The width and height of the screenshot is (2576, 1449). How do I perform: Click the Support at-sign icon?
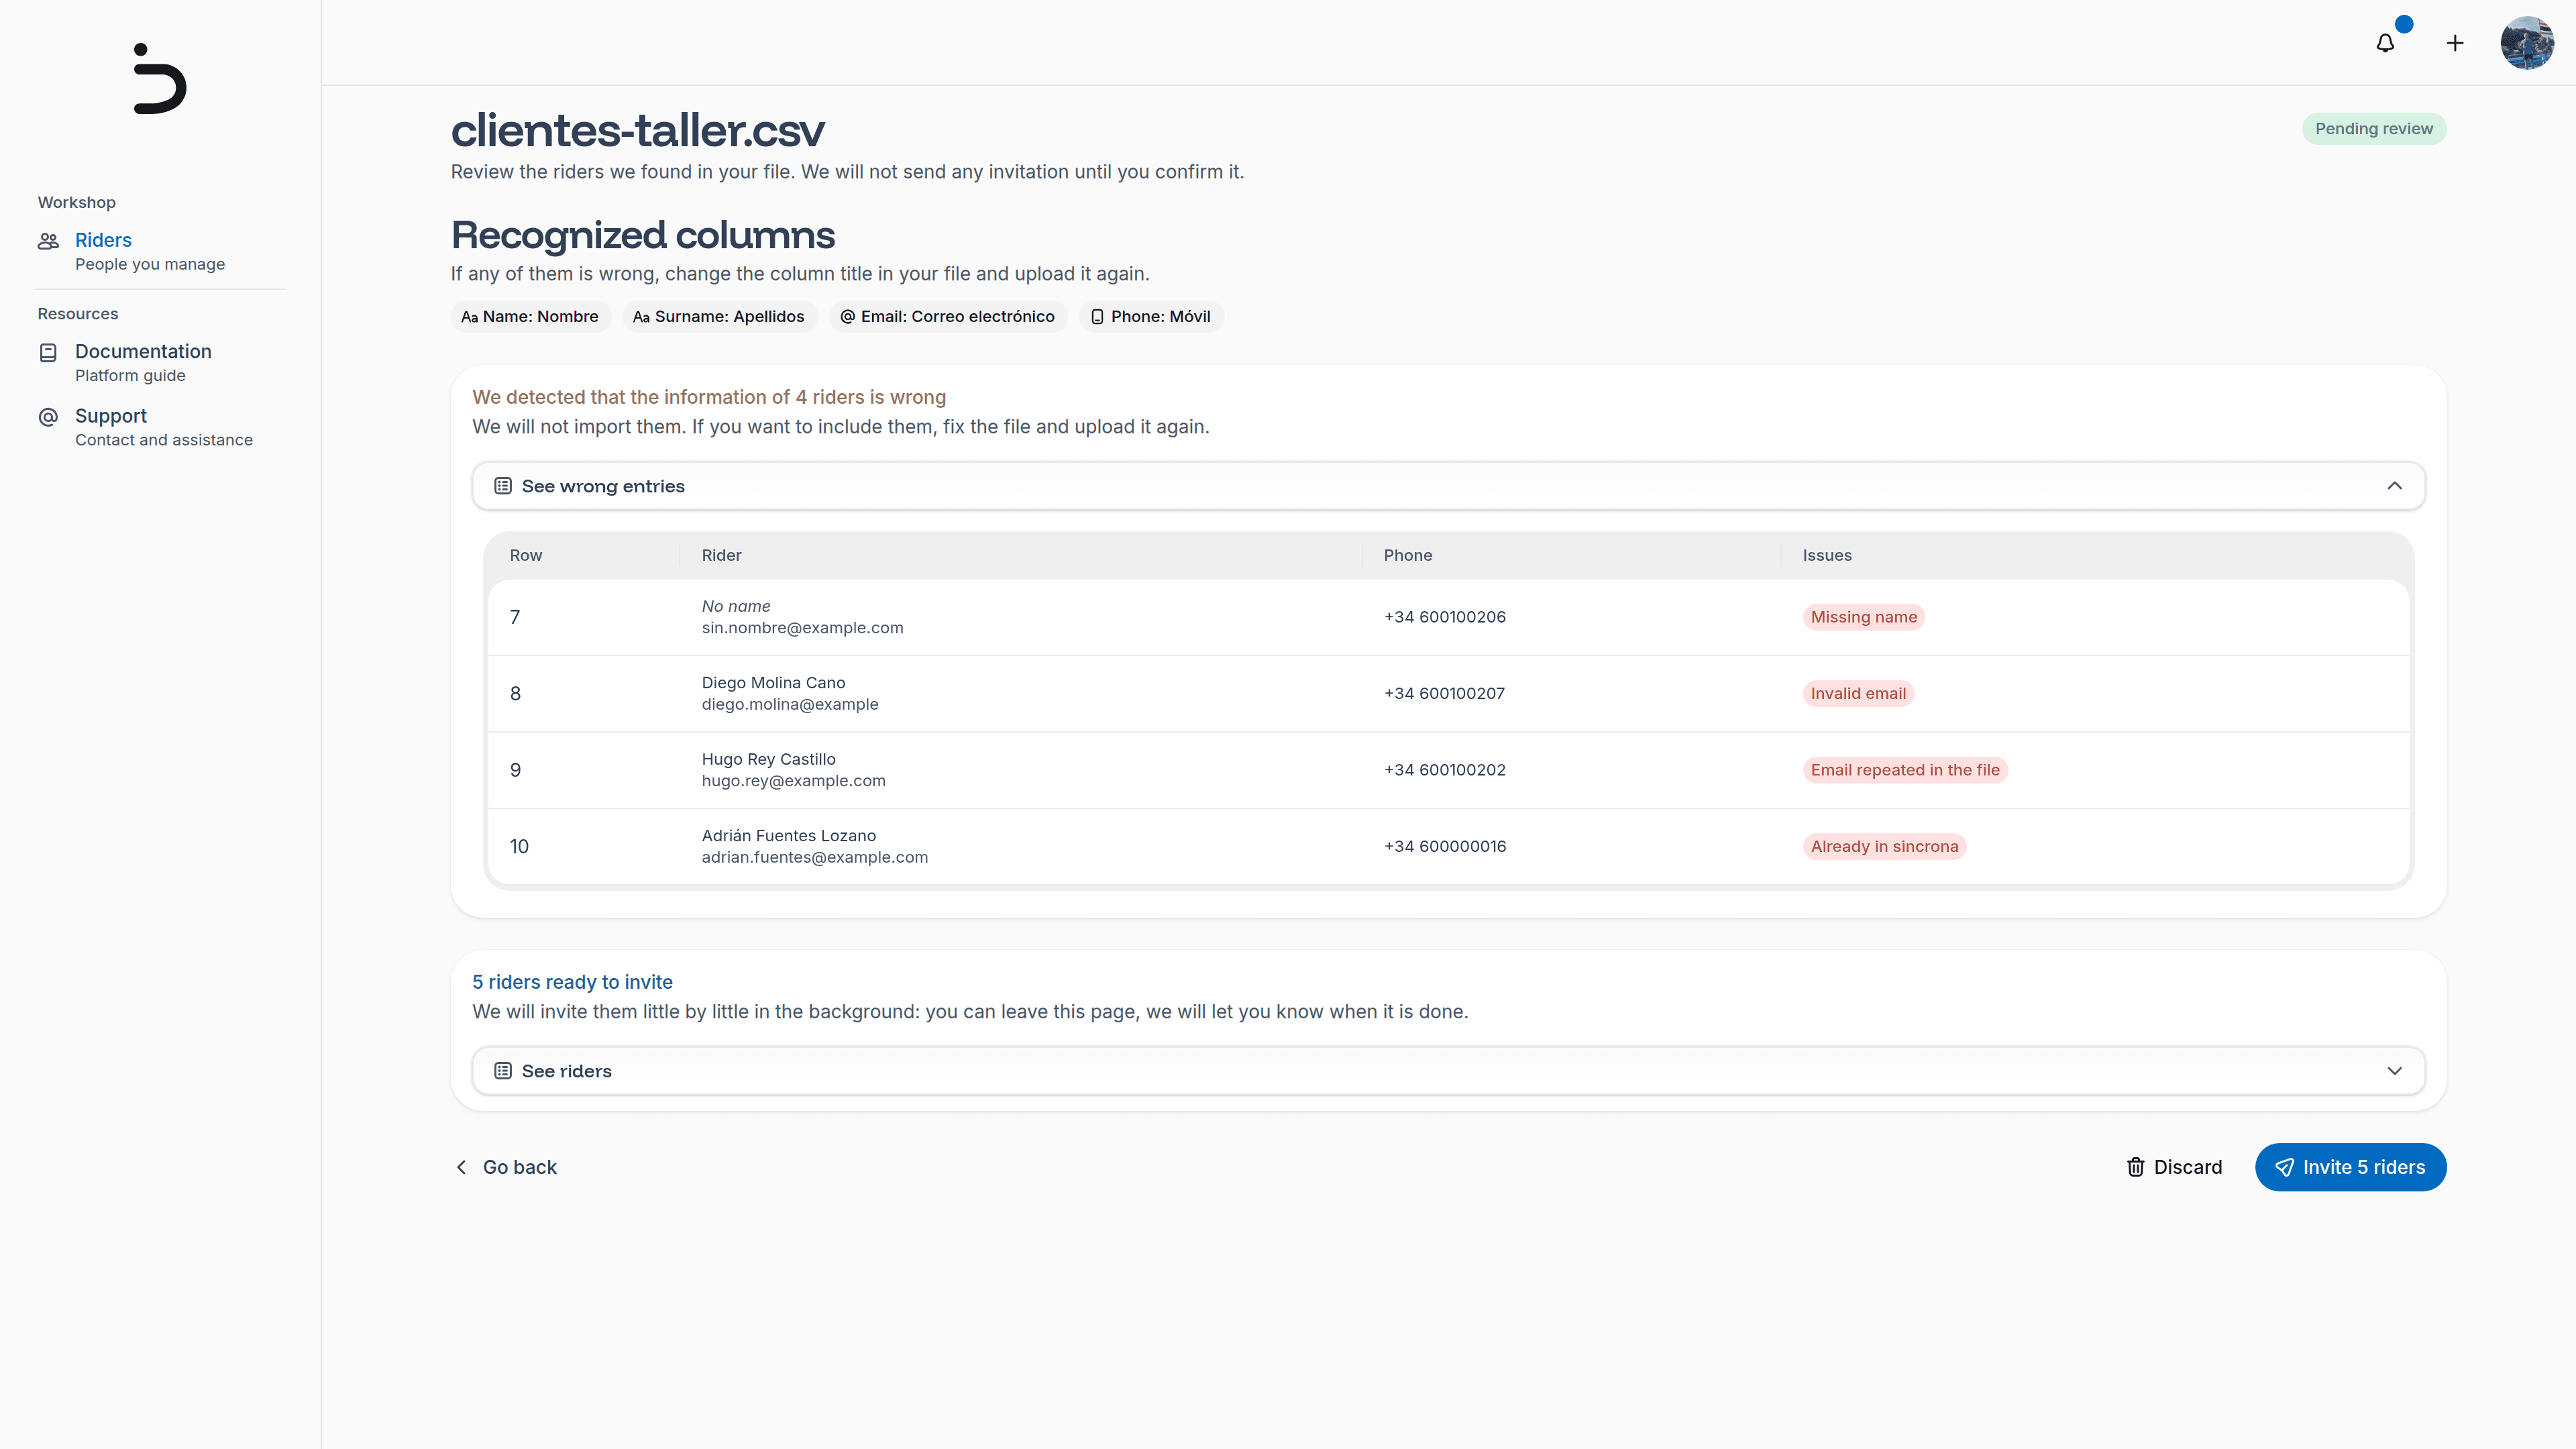pos(48,417)
